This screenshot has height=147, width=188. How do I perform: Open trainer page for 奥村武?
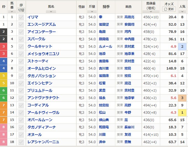click(x=129, y=47)
